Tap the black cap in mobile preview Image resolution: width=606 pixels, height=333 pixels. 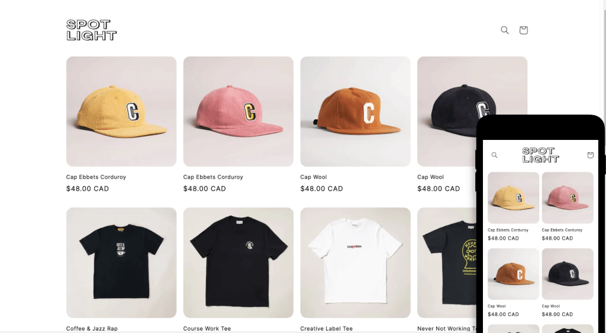tap(568, 274)
